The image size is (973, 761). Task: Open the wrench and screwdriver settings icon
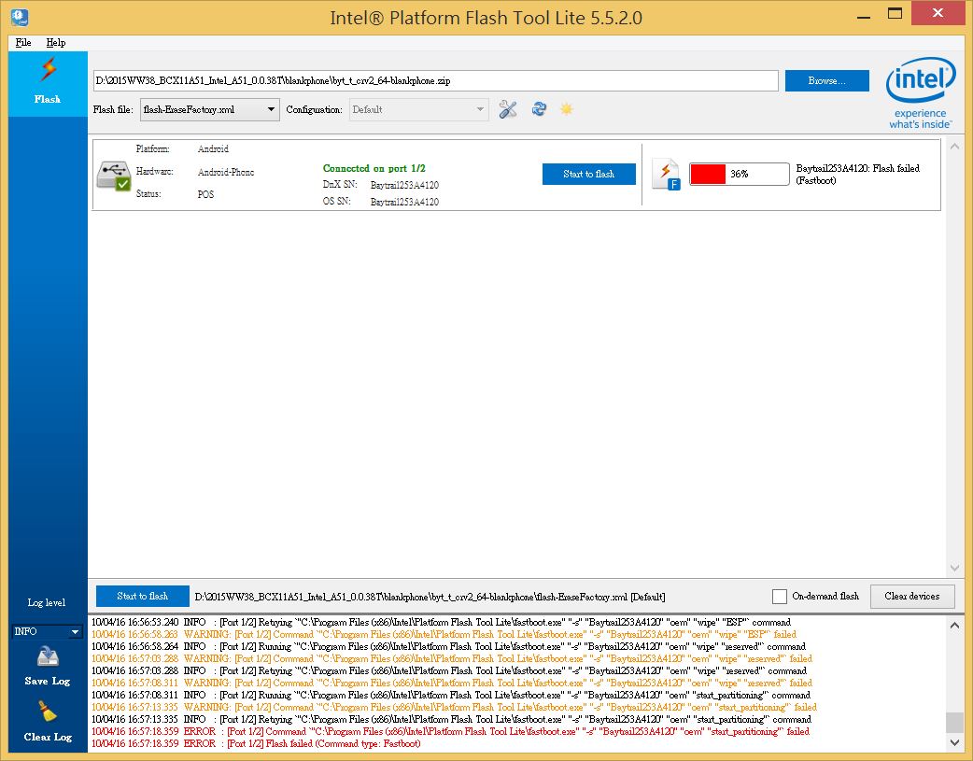[508, 110]
